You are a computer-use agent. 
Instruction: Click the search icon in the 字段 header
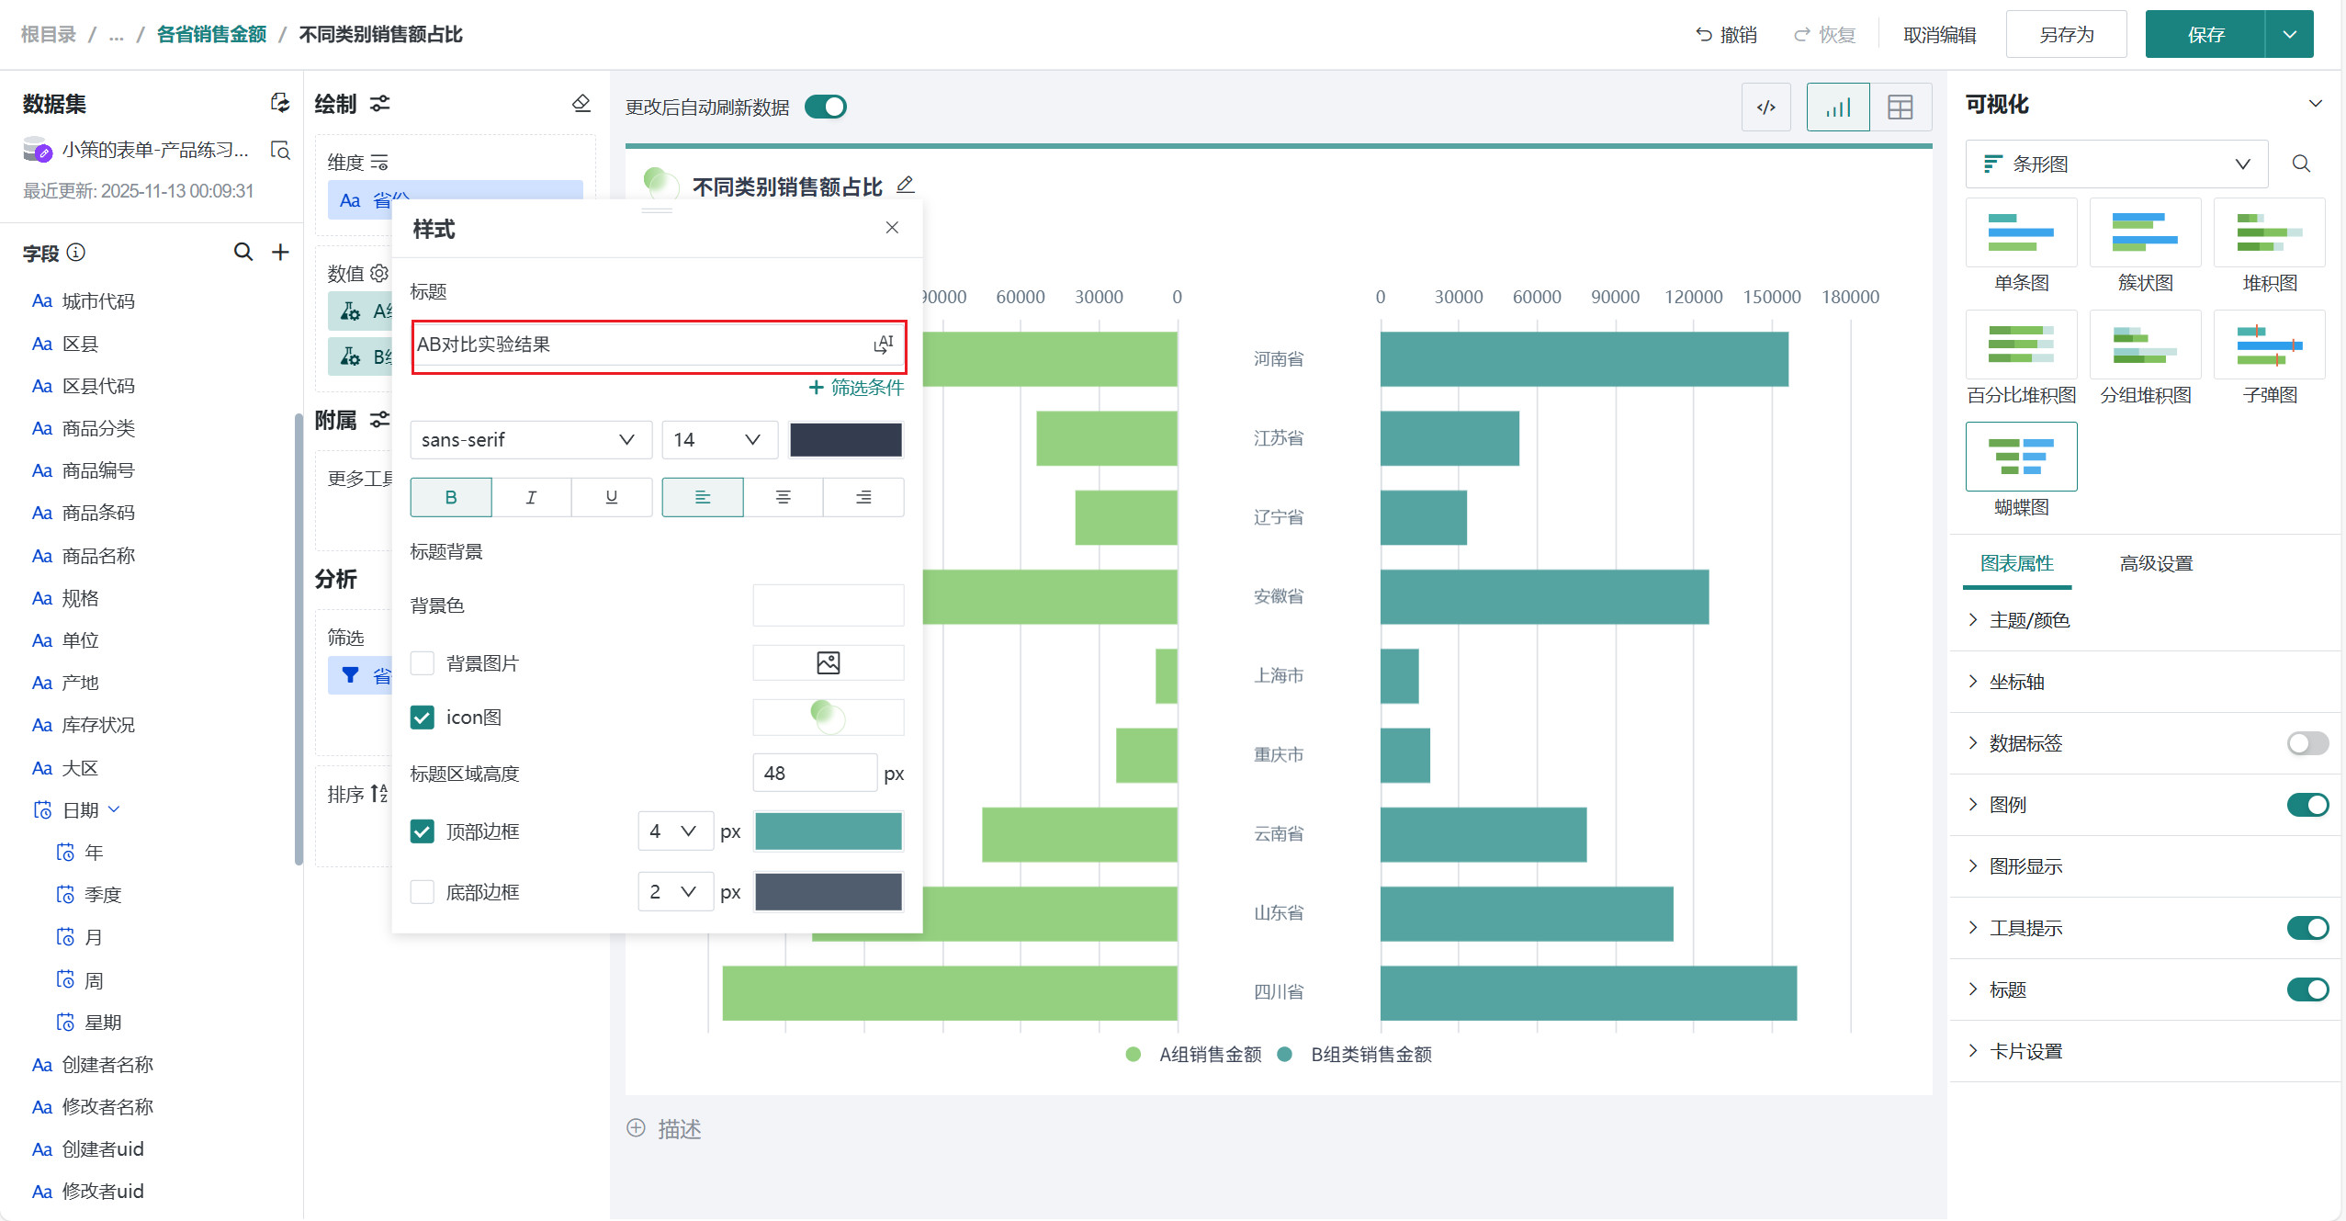(x=242, y=252)
